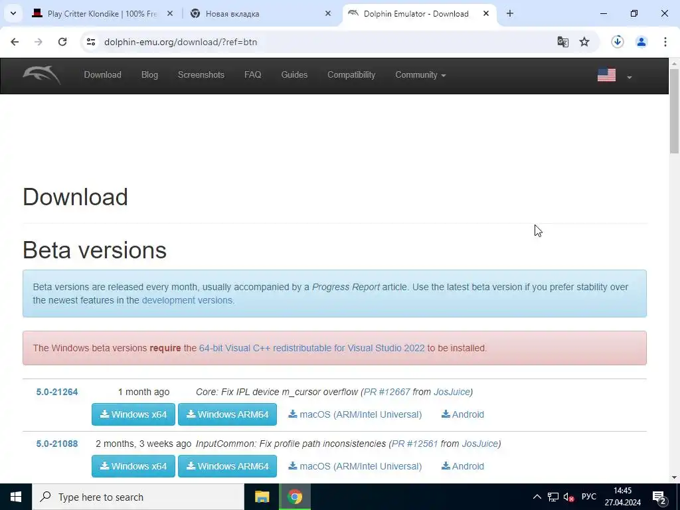Download Windows ARM64 for 5.0-21264
This screenshot has width=680, height=510.
pos(227,414)
